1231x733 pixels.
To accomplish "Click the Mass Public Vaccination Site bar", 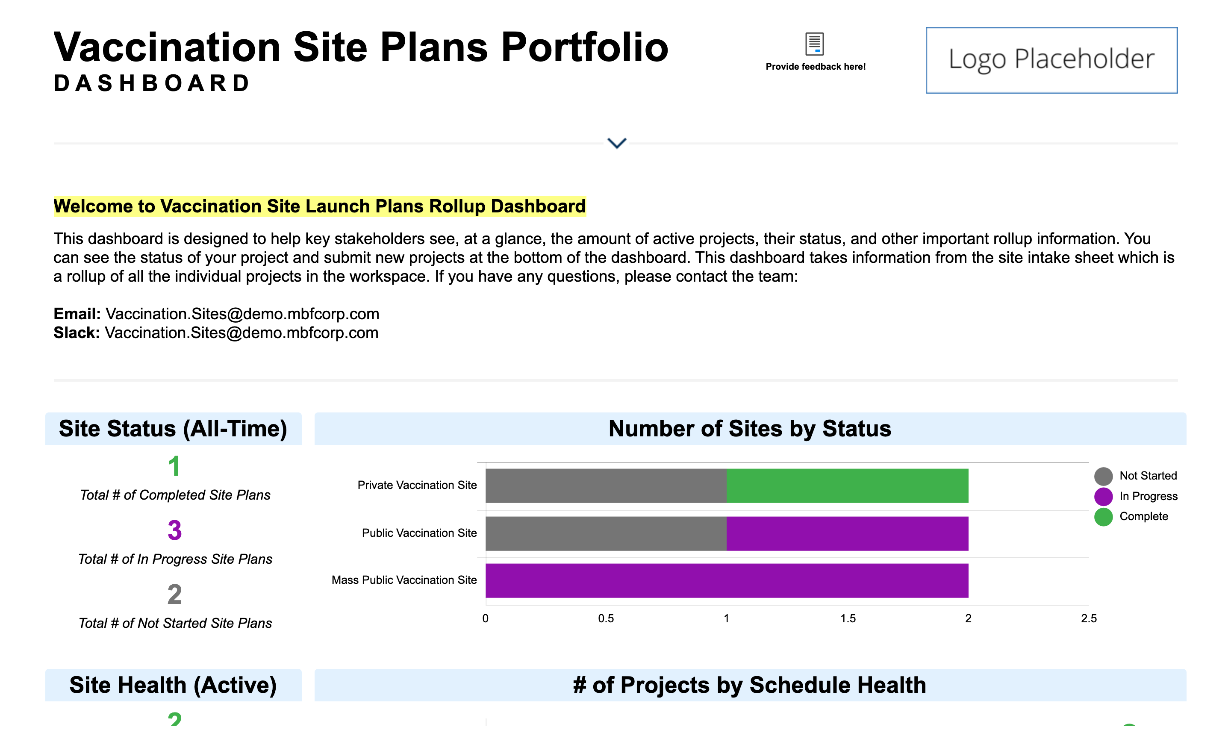I will click(727, 580).
